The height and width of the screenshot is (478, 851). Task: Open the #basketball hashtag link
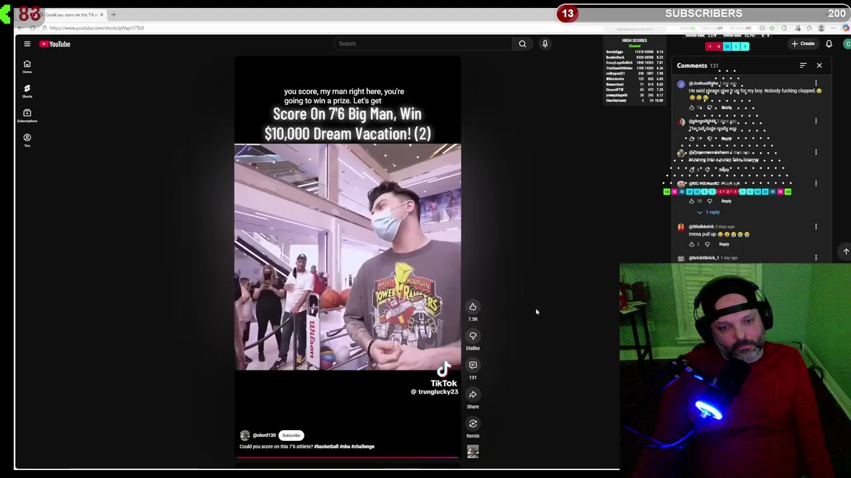pos(326,447)
